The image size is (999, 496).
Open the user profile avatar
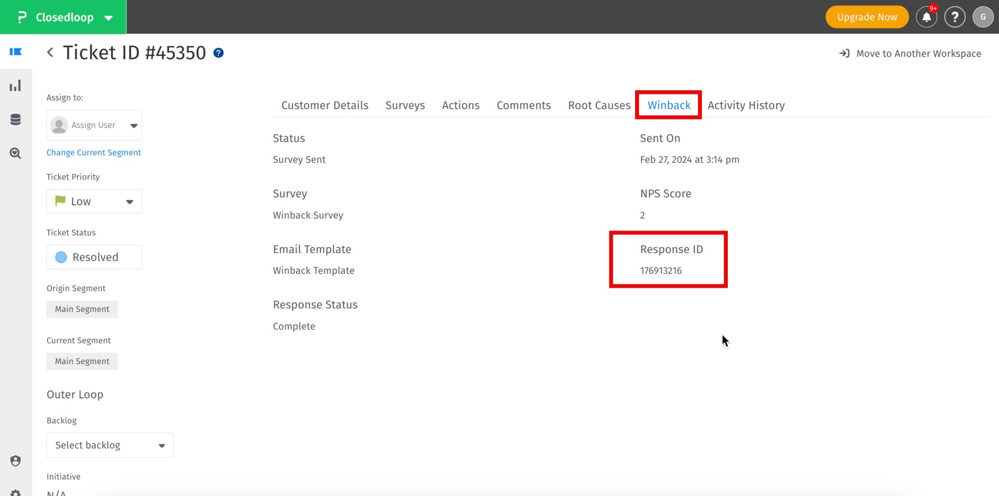click(x=983, y=17)
